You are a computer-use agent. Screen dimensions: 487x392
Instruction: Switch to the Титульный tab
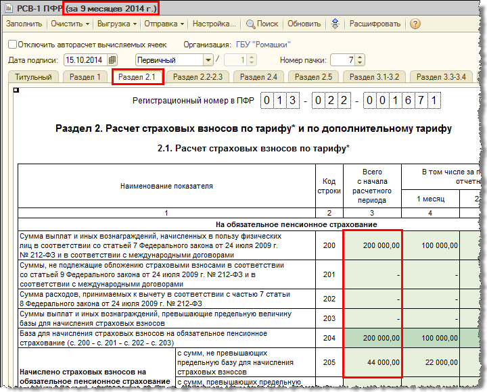click(33, 77)
